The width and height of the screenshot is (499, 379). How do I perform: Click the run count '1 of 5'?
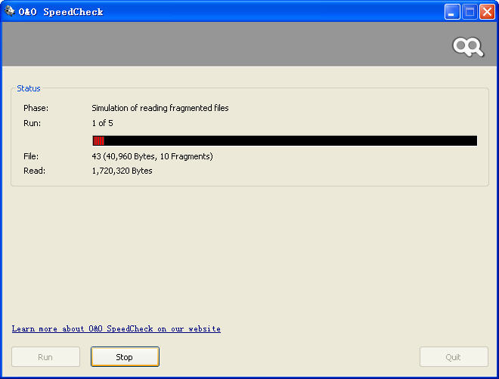coord(103,123)
